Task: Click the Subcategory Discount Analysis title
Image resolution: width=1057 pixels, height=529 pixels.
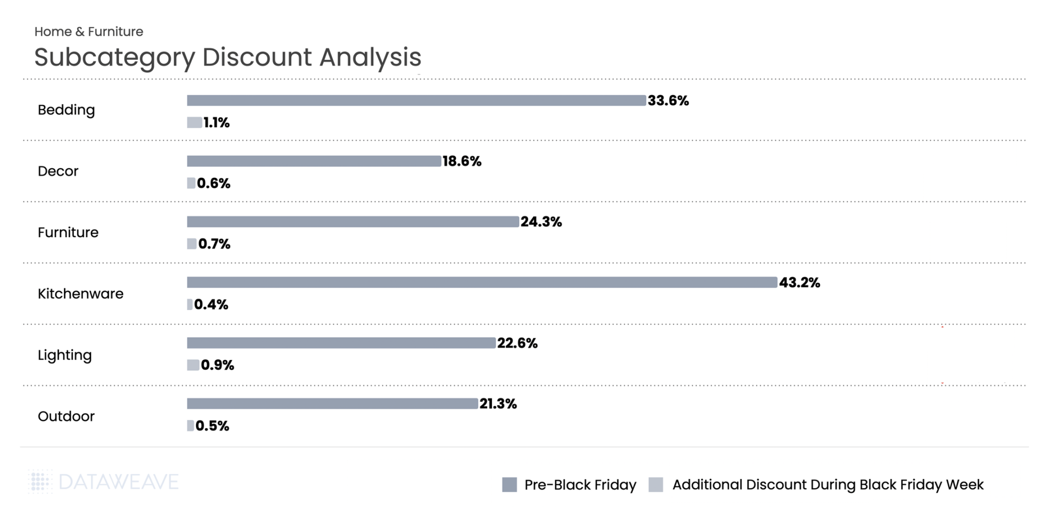Action: point(228,57)
